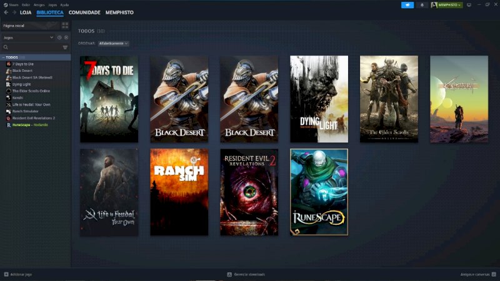This screenshot has height=281, width=500.
Task: Select Ranch Simulator in the sidebar
Action: (x=26, y=112)
